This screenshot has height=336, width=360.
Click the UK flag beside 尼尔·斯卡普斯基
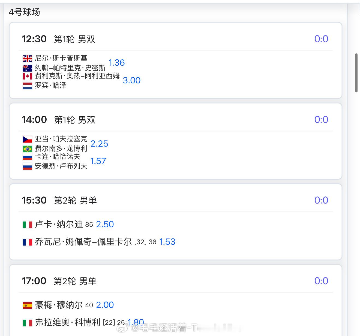pos(27,58)
